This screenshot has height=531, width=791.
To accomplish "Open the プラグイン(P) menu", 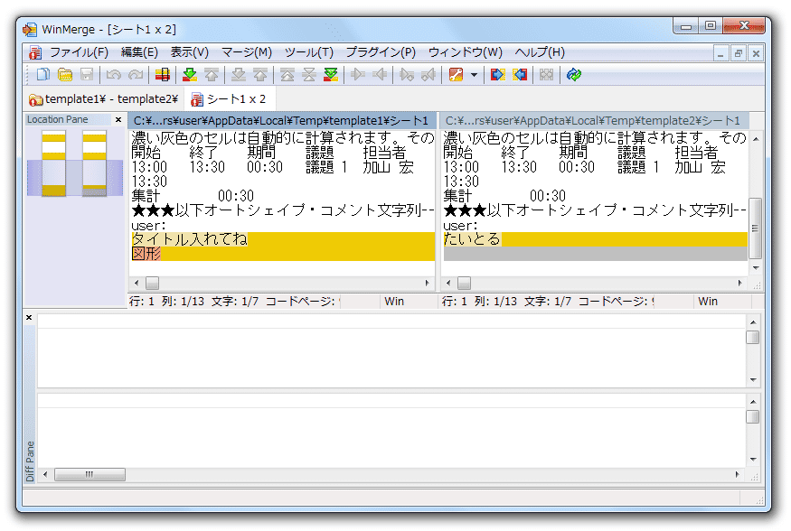I will [x=381, y=52].
